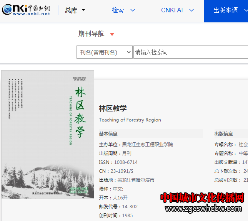Image resolution: width=248 pixels, height=221 pixels.
Task: Click the Teaching of Forestry Region subtitle
Action: 130,120
